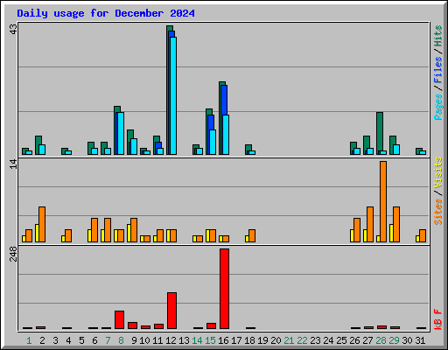The height and width of the screenshot is (350, 448).
Task: Click day label '12' on x-axis
Action: pyautogui.click(x=171, y=340)
